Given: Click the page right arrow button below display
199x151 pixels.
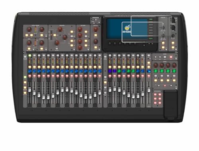Looking at the screenshot, I should pos(152,44).
